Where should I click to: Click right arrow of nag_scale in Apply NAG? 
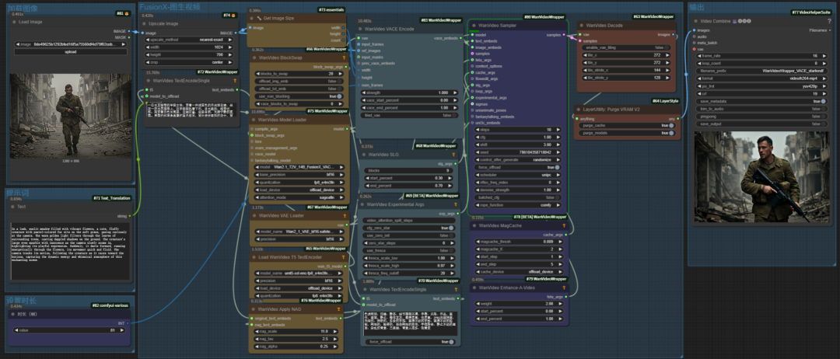(x=335, y=332)
